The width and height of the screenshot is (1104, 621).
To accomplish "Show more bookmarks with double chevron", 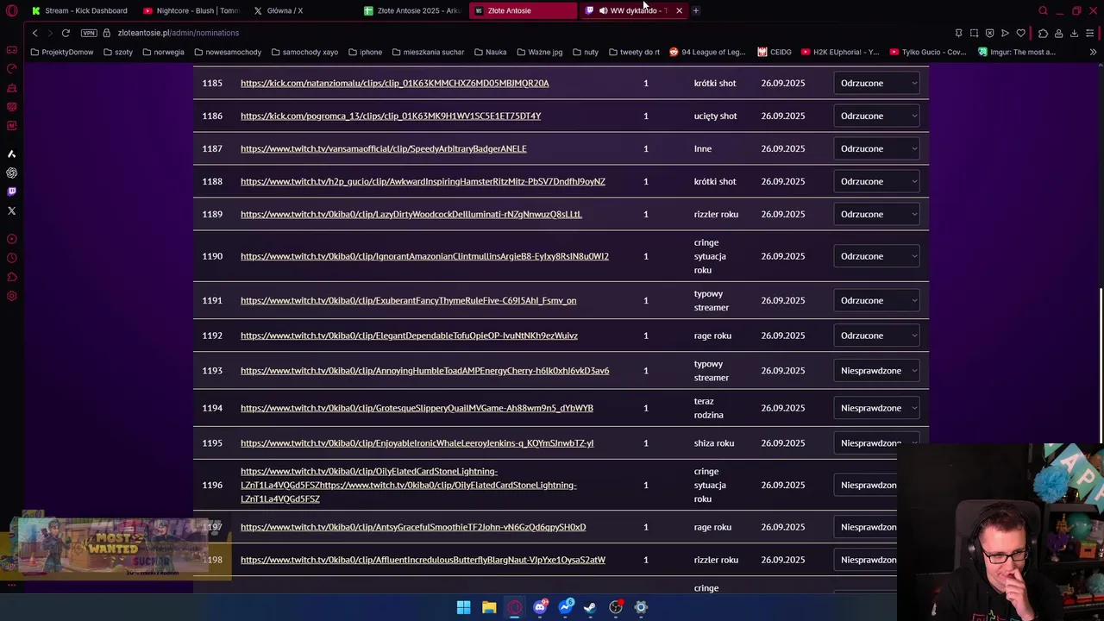I will click(x=1093, y=52).
